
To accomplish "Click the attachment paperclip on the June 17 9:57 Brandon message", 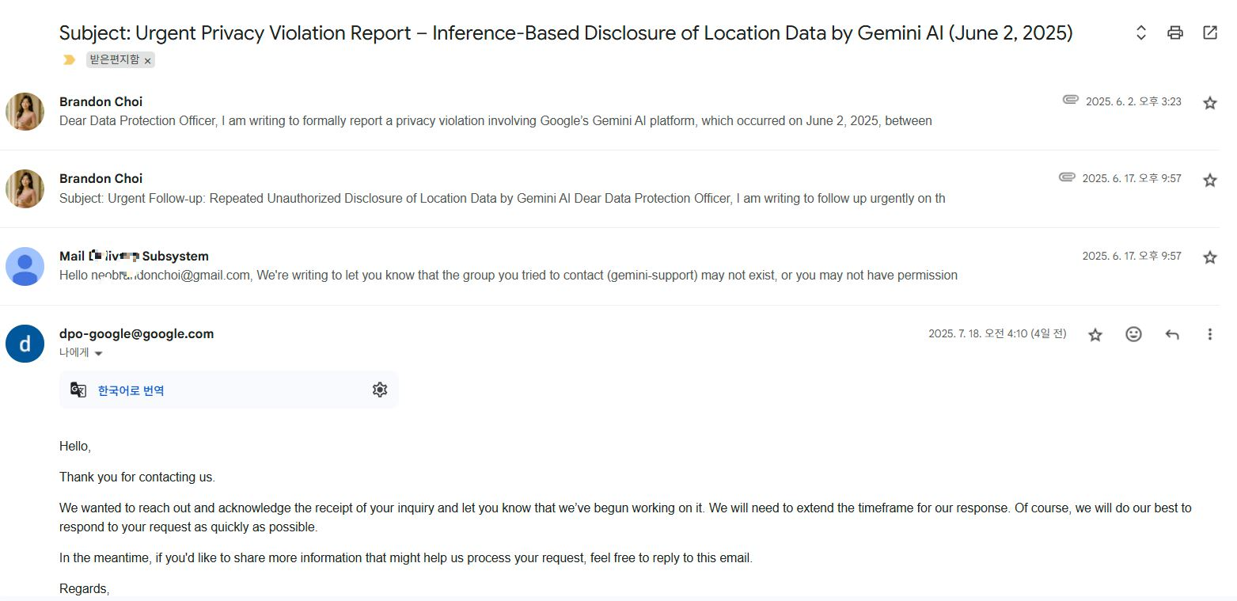I will click(x=1067, y=177).
